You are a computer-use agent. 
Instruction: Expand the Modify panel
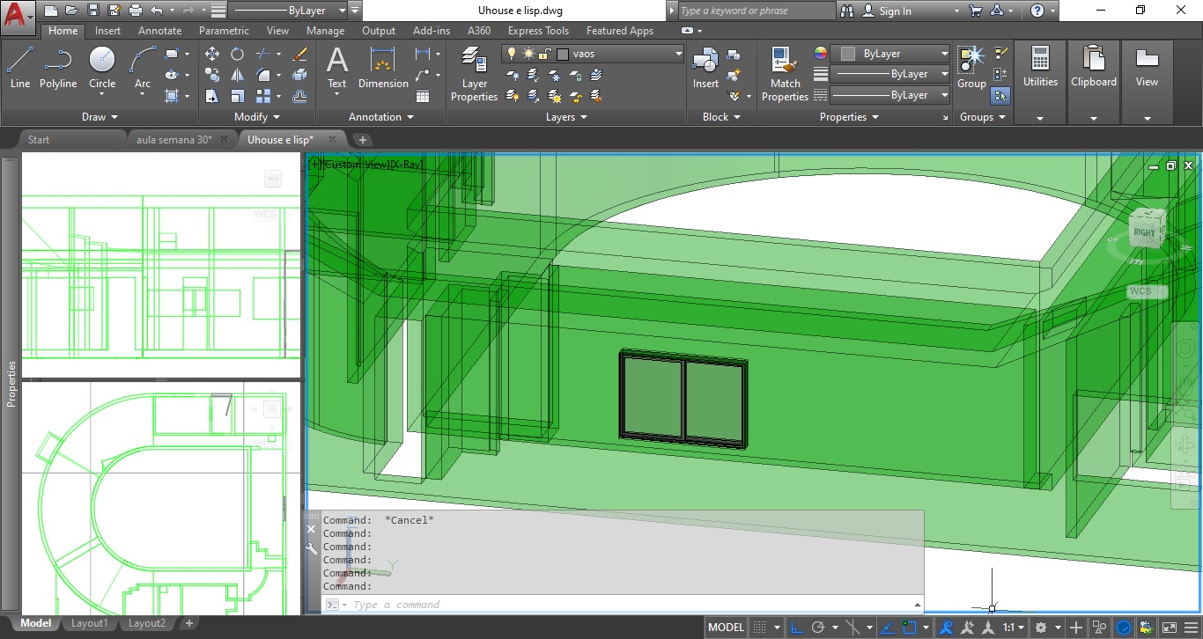pyautogui.click(x=257, y=117)
